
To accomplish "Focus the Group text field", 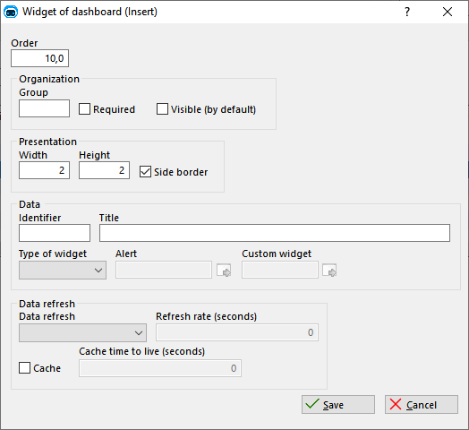I will tap(44, 108).
